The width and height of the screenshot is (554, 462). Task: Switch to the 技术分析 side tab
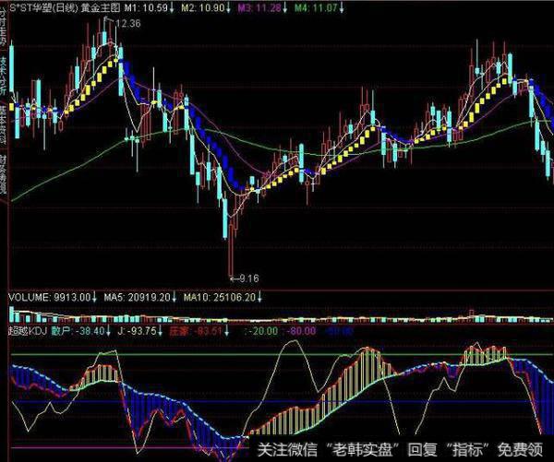coord(4,78)
